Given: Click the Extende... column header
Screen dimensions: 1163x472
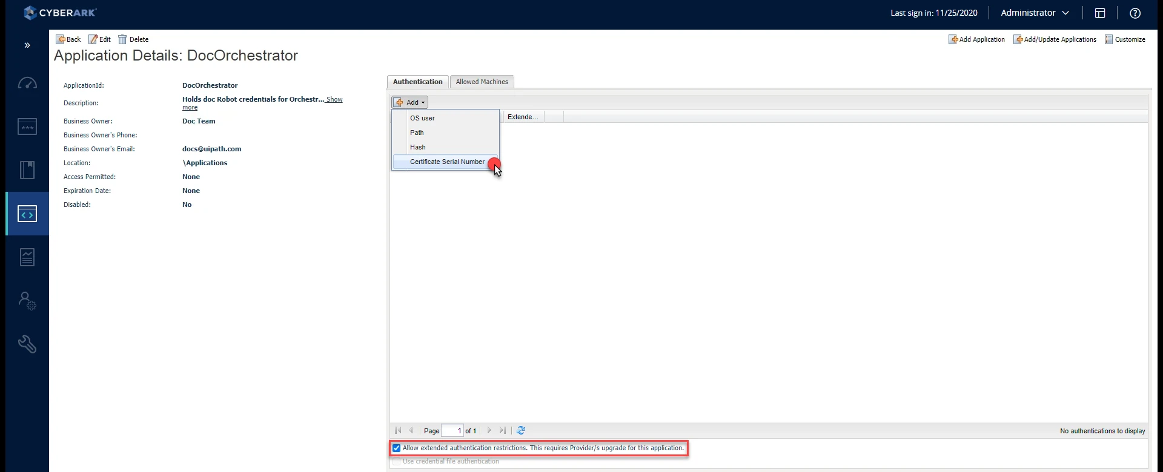Looking at the screenshot, I should pos(523,117).
